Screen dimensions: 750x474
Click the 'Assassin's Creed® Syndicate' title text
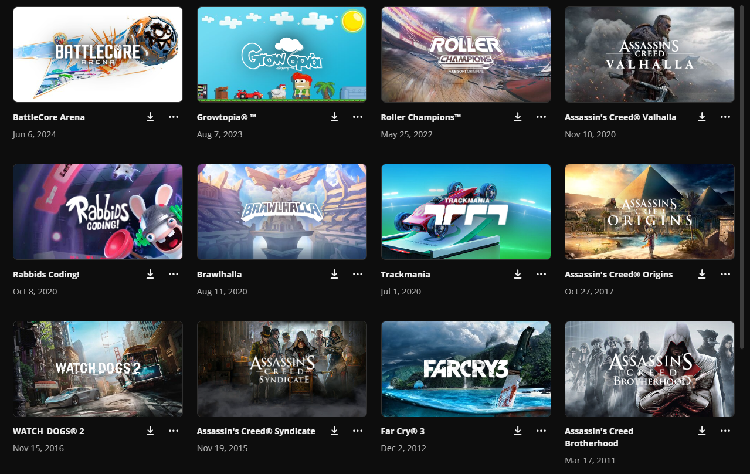click(256, 431)
